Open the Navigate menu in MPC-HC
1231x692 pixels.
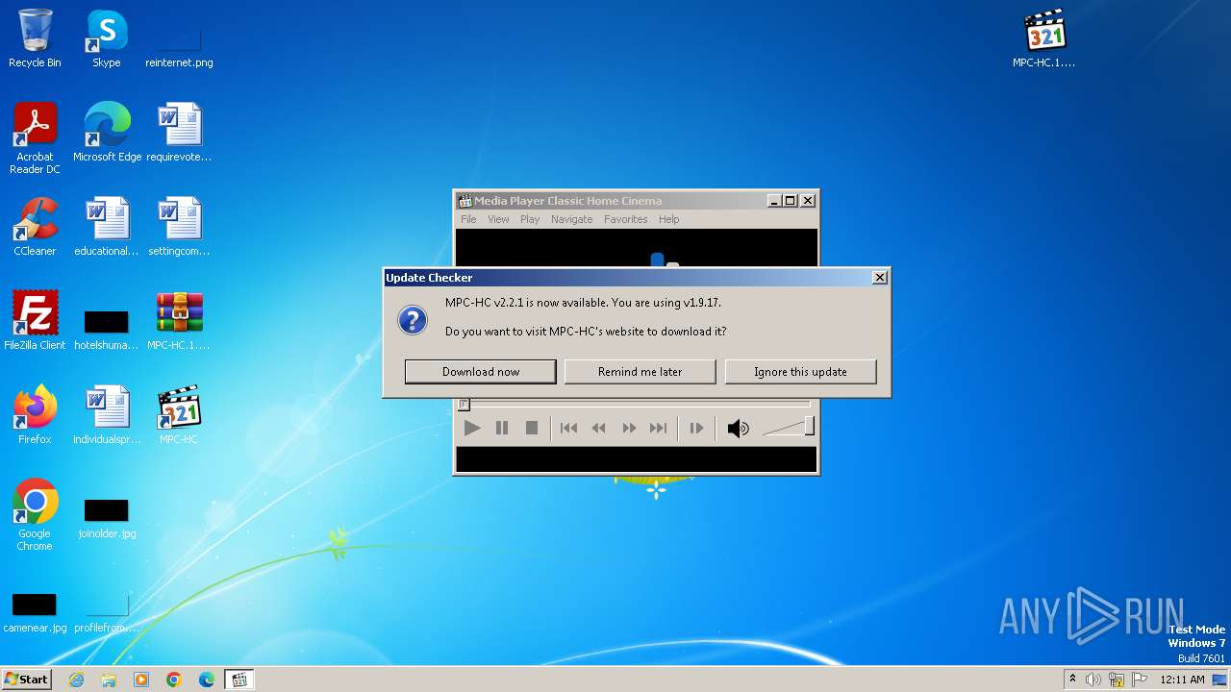pyautogui.click(x=572, y=219)
